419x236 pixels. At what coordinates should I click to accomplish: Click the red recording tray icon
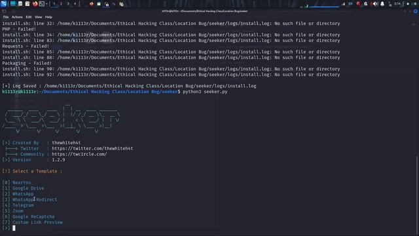(358, 4)
